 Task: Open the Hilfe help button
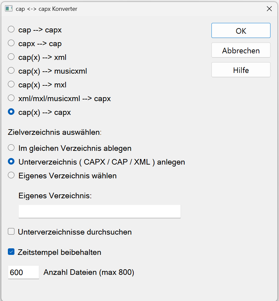click(x=241, y=70)
